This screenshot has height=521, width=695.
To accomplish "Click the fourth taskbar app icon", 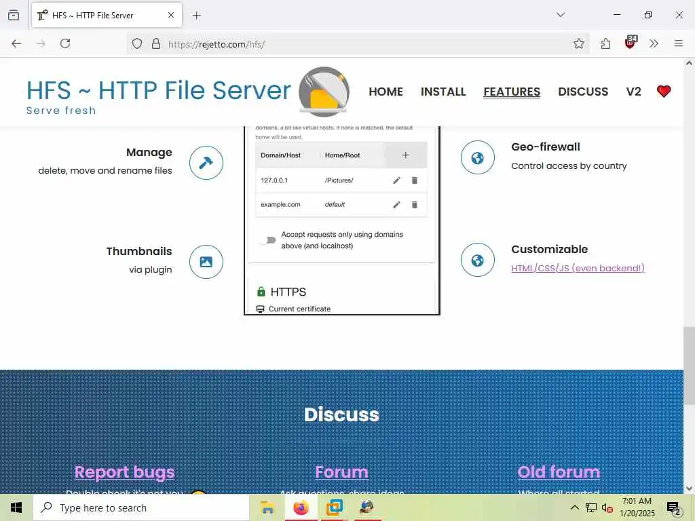I will point(367,507).
